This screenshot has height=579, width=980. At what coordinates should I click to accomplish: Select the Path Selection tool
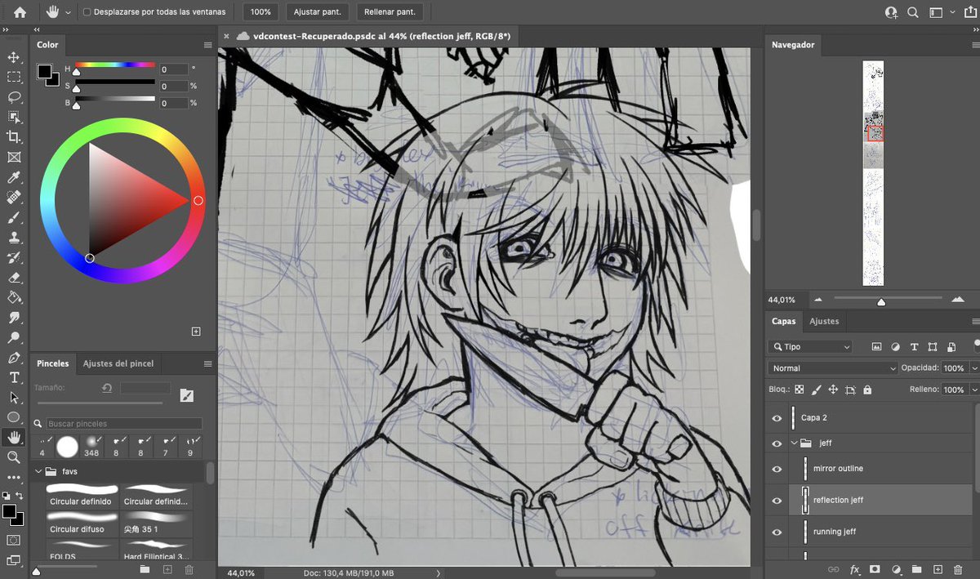(x=14, y=398)
